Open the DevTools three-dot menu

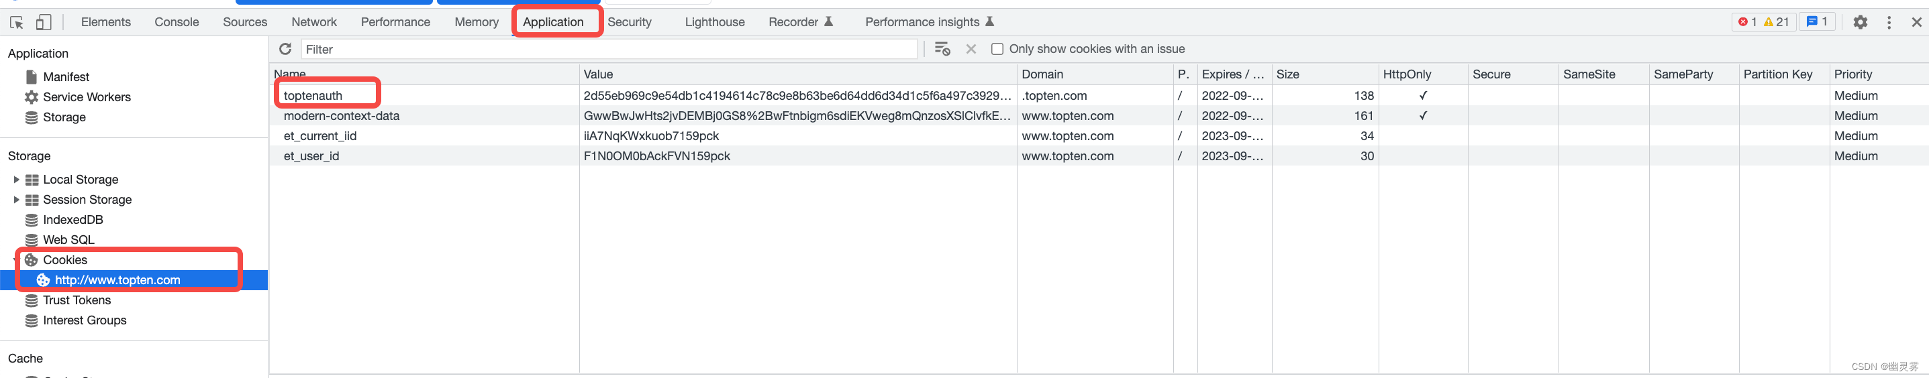click(1889, 22)
